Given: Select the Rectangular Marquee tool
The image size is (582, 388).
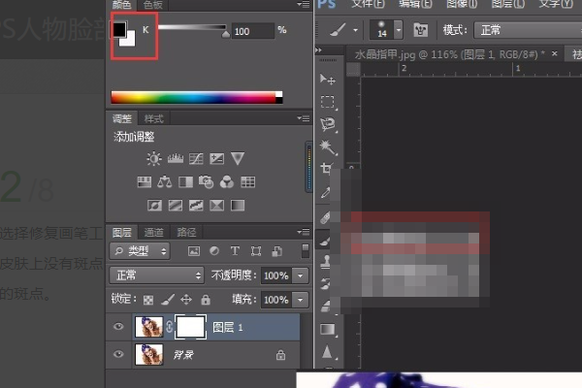Looking at the screenshot, I should (328, 102).
